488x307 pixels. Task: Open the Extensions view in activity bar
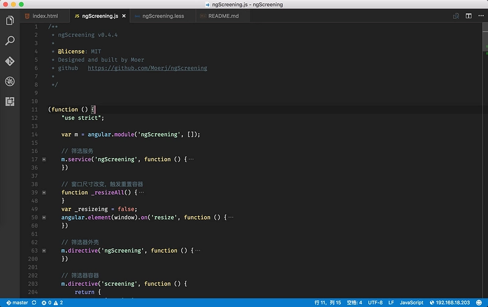tap(10, 101)
